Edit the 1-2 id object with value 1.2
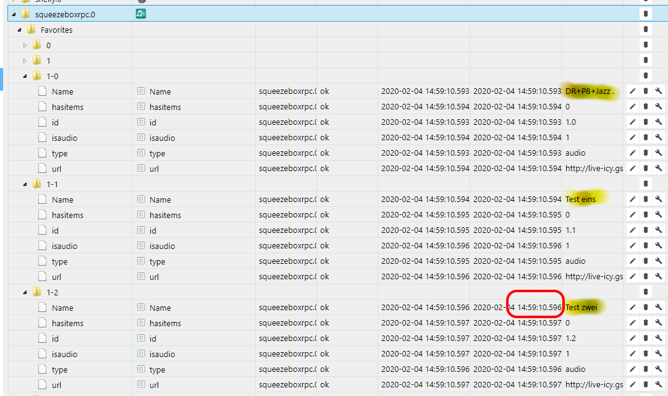Image resolution: width=668 pixels, height=396 pixels. coord(633,338)
